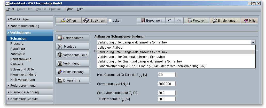The width and height of the screenshot is (266, 108).
Task: Open the Datei menu
Action: click(x=10, y=9)
